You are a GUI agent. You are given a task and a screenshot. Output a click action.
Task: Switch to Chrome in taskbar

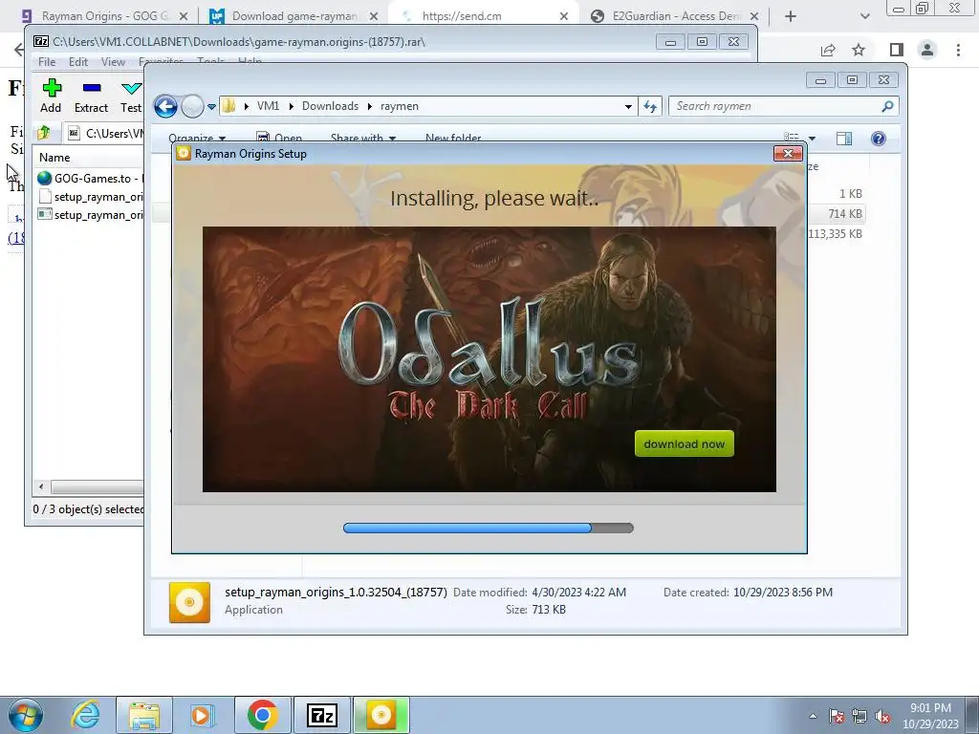tap(263, 715)
